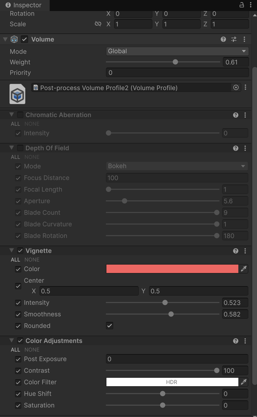This screenshot has height=417, width=257.
Task: Toggle the Scale constrained proportions link icon
Action: [98, 24]
